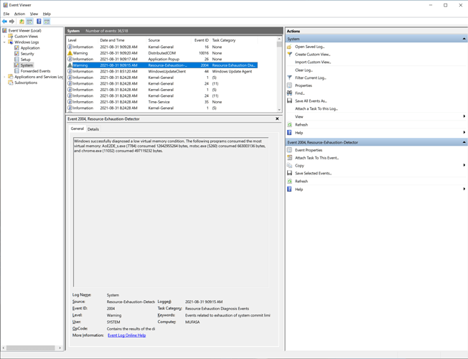Screen dimensions: 468x359
Task: Click the Event Properties icon
Action: coord(289,150)
